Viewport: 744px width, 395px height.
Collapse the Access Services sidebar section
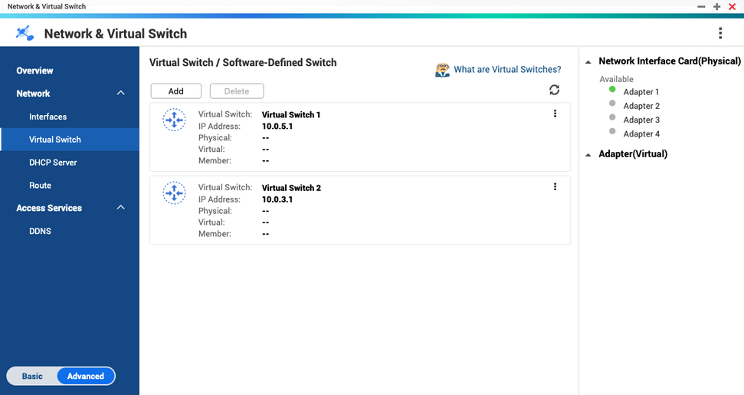pos(120,208)
